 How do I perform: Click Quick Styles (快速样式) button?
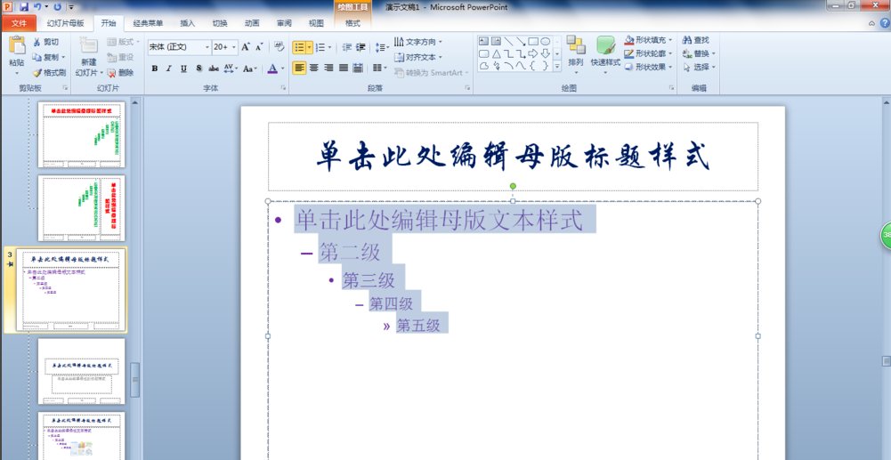pyautogui.click(x=605, y=54)
